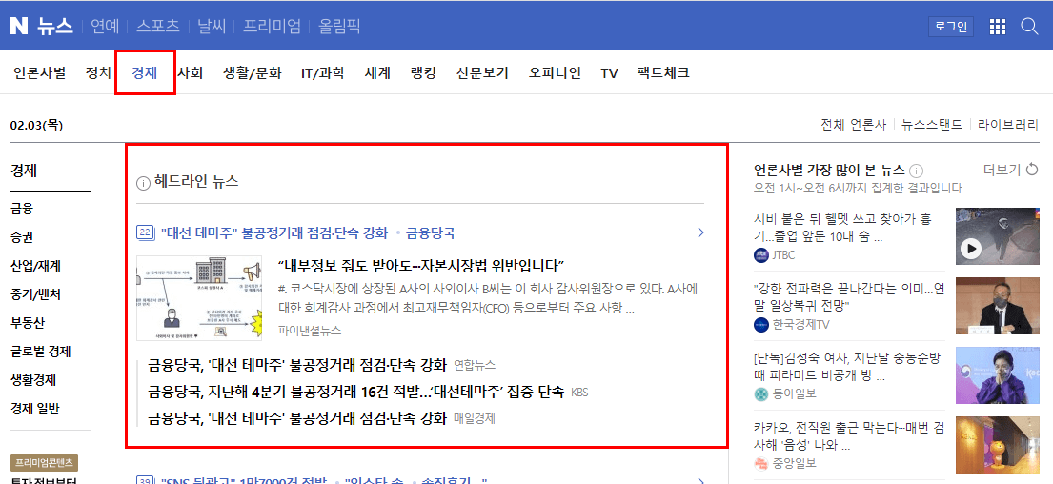Screen dimensions: 1053x484
Task: Open 경제 일반 in the sidebar
Action: pos(35,409)
